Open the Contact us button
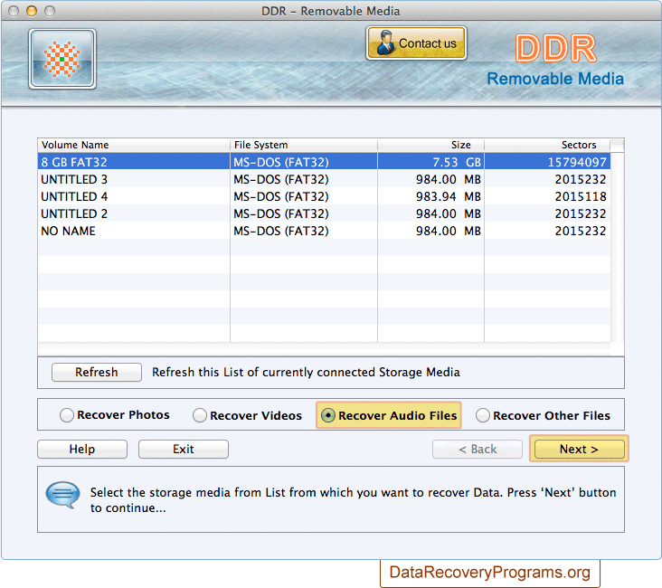 [x=416, y=43]
